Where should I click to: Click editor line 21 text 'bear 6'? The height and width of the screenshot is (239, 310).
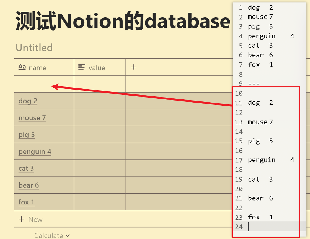click(260, 198)
